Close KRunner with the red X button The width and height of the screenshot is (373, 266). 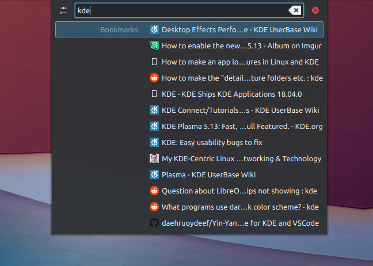(x=315, y=10)
